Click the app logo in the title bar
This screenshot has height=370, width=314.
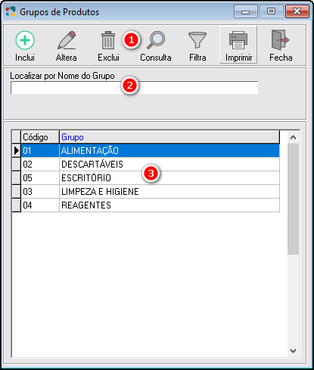(11, 11)
